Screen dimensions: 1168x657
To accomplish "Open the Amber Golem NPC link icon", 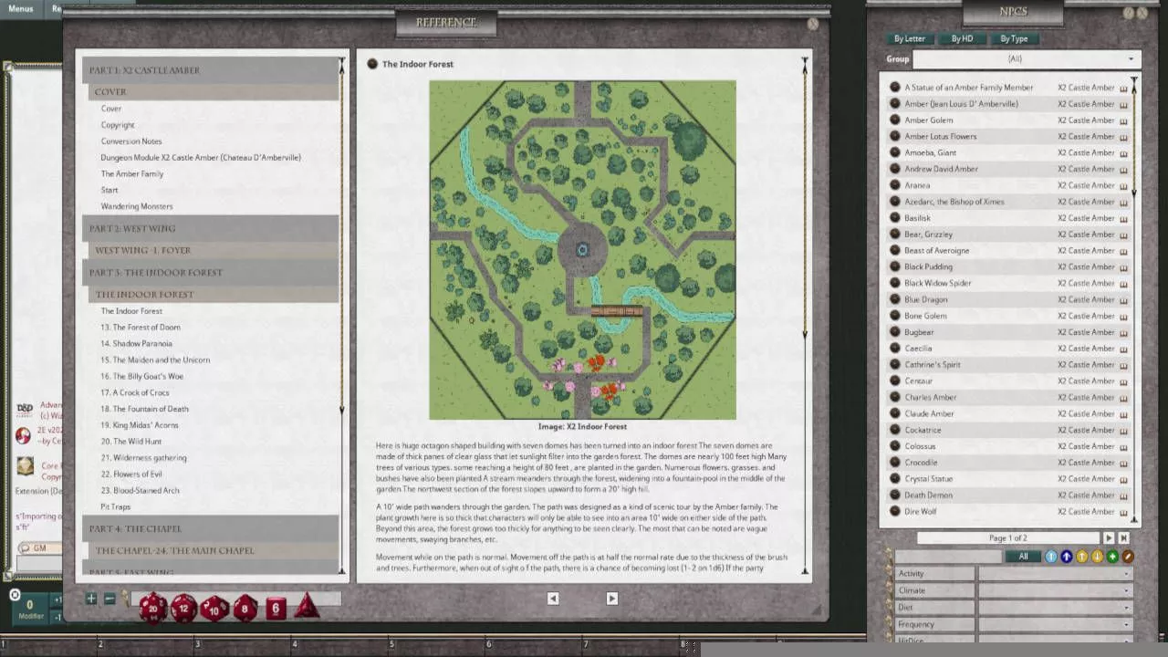I will pos(895,120).
